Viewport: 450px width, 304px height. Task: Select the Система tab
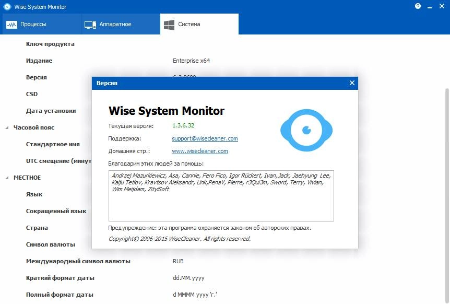click(x=199, y=24)
